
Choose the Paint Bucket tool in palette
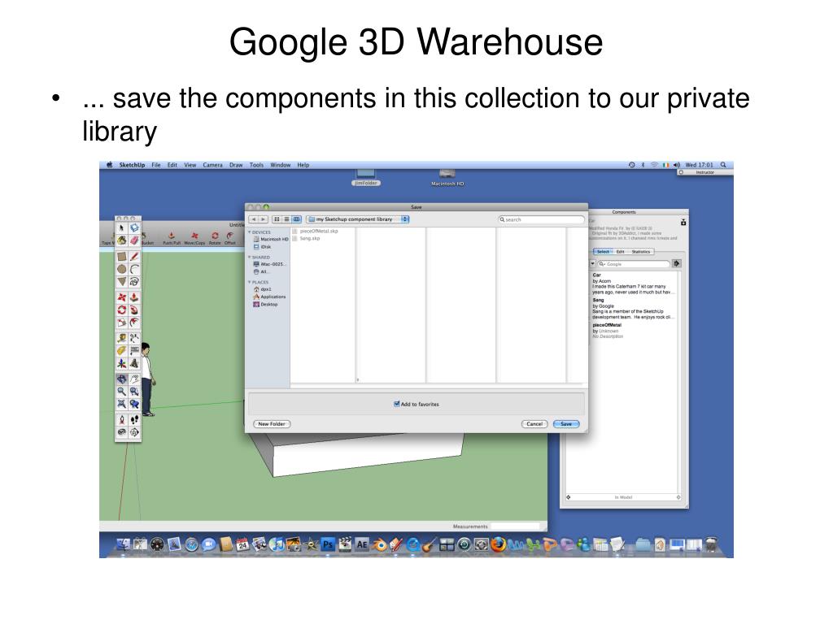[122, 240]
